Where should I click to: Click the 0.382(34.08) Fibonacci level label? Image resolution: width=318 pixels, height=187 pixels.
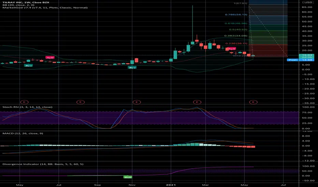click(x=236, y=36)
